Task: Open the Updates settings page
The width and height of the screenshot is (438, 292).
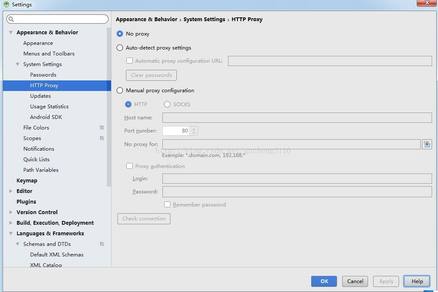Action: [x=40, y=96]
